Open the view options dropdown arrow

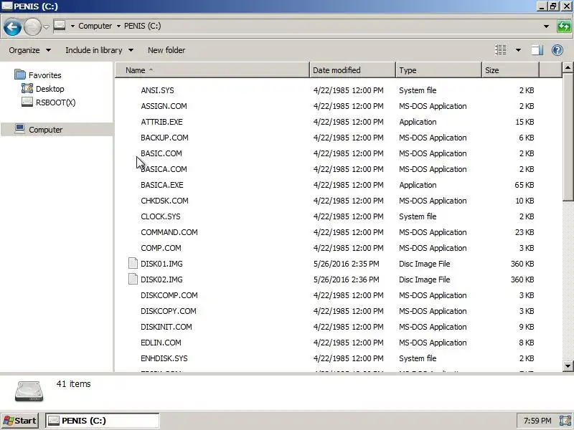[518, 50]
